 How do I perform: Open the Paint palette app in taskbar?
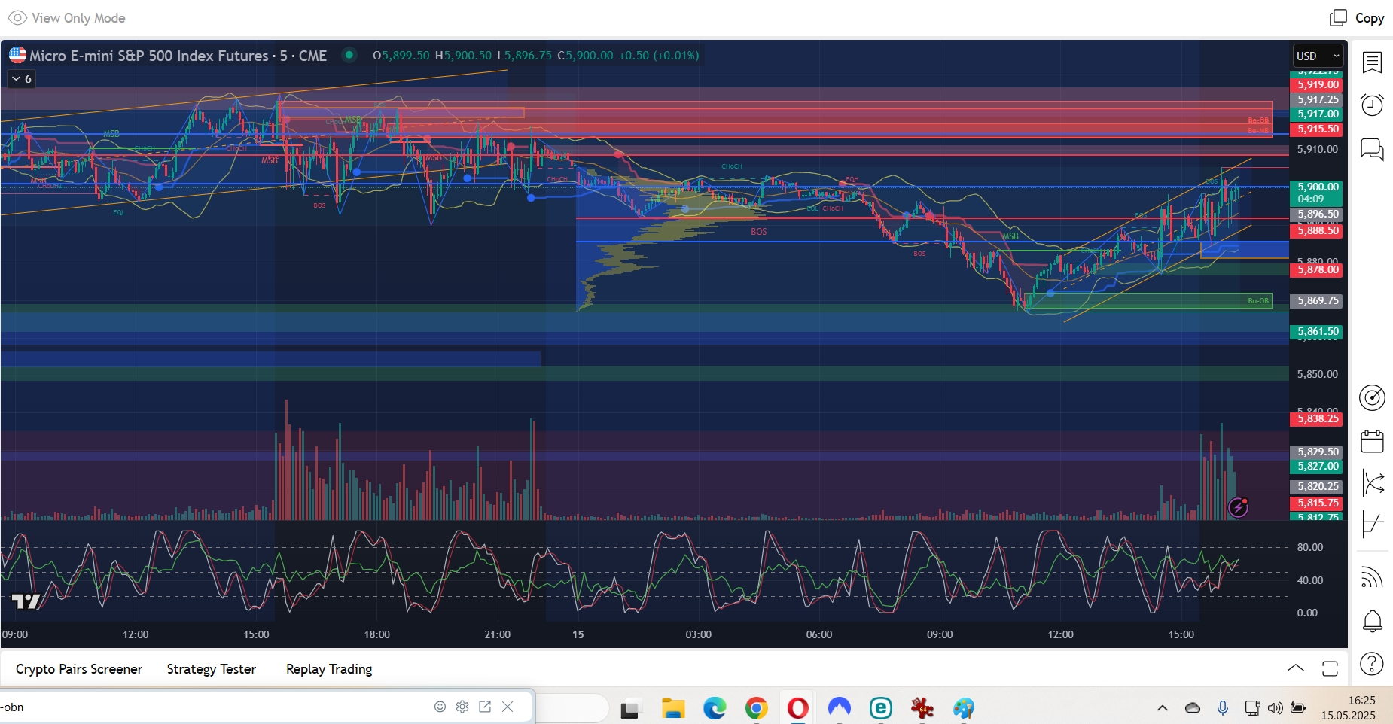coord(963,708)
